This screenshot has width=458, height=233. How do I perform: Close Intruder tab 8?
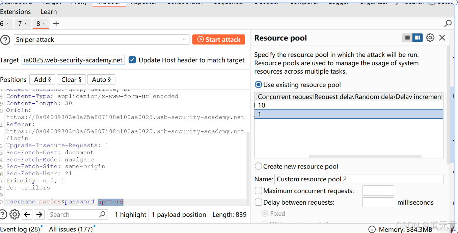pyautogui.click(x=44, y=24)
